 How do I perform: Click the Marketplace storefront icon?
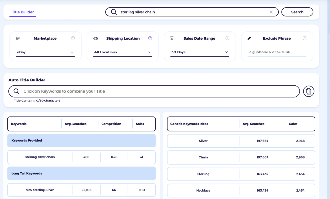pyautogui.click(x=18, y=38)
